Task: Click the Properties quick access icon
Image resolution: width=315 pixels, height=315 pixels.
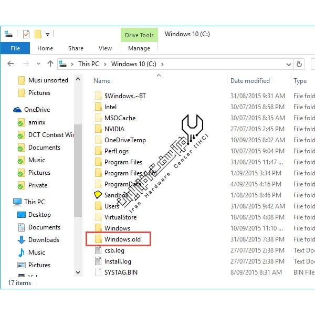Action: pos(26,34)
